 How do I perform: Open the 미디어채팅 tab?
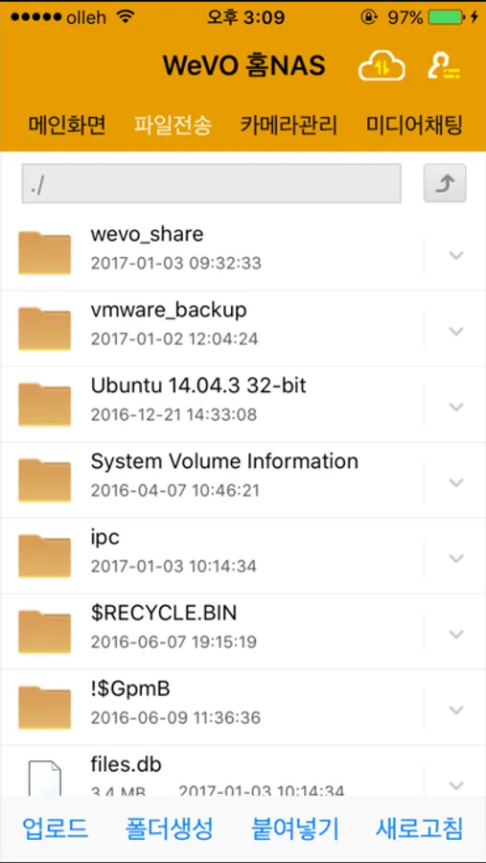point(414,126)
